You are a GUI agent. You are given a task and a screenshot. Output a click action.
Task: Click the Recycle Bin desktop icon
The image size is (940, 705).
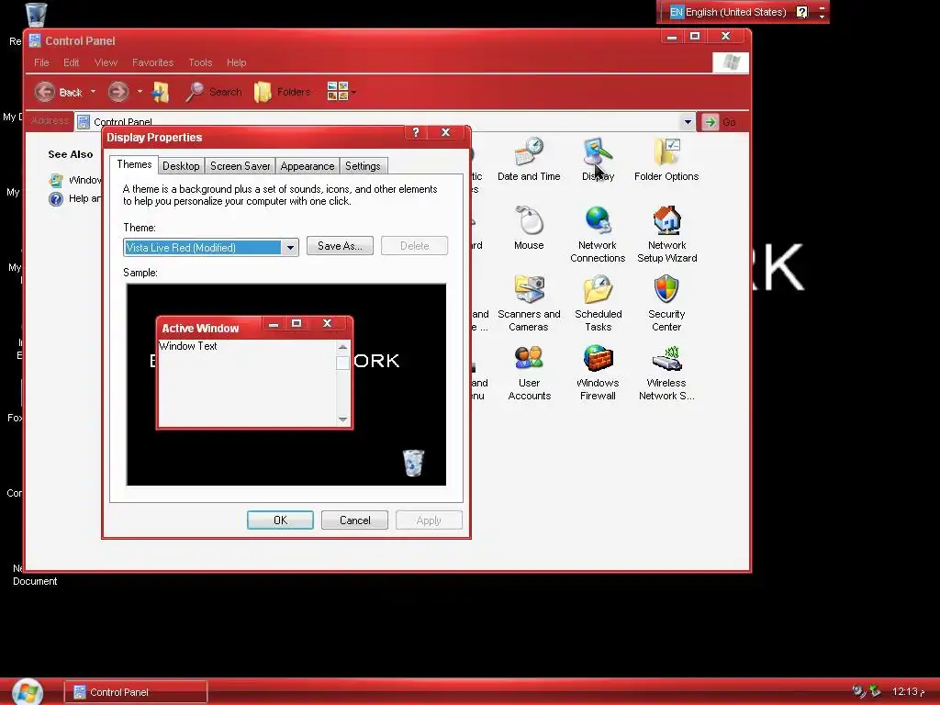[36, 15]
